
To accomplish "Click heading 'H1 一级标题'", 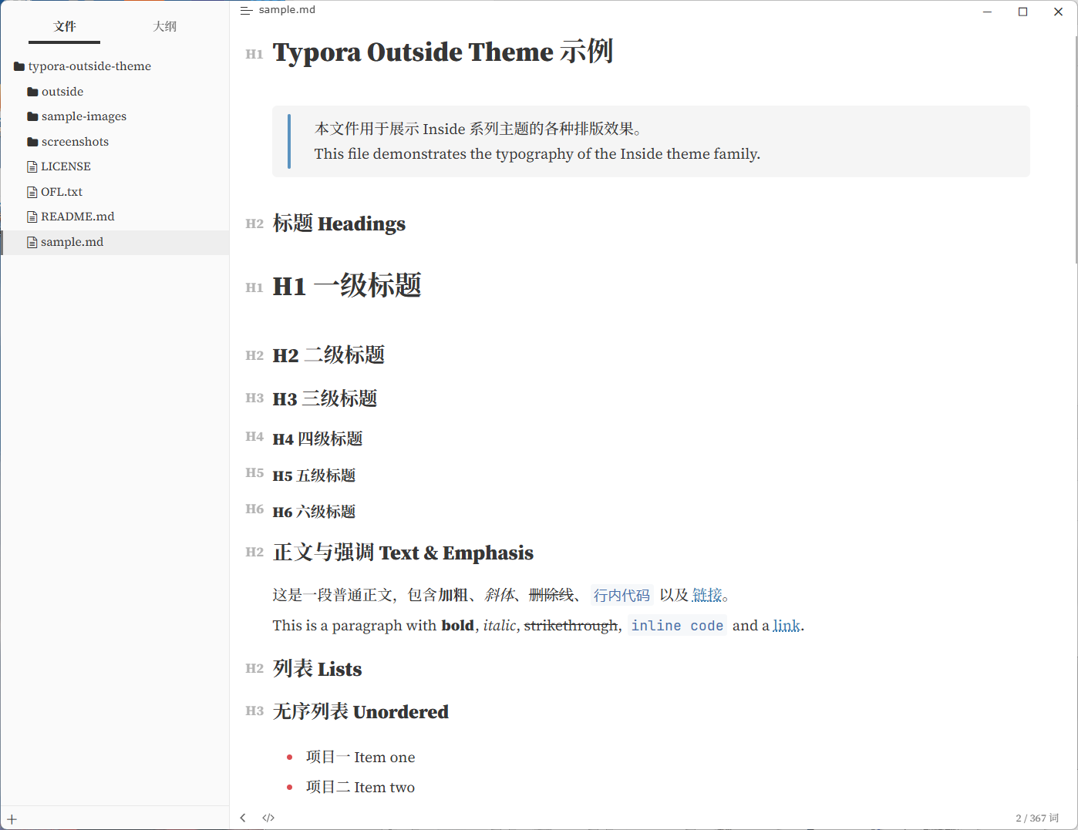I will coord(347,286).
